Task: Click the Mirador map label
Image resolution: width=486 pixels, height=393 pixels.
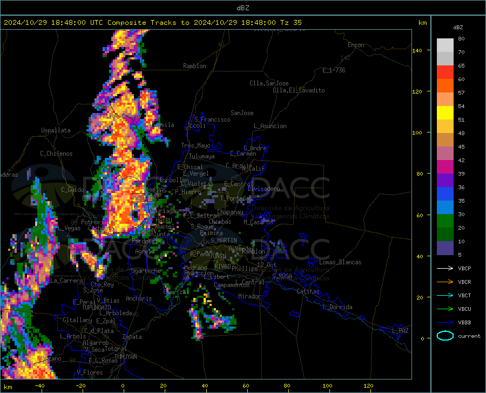Action: tap(249, 296)
